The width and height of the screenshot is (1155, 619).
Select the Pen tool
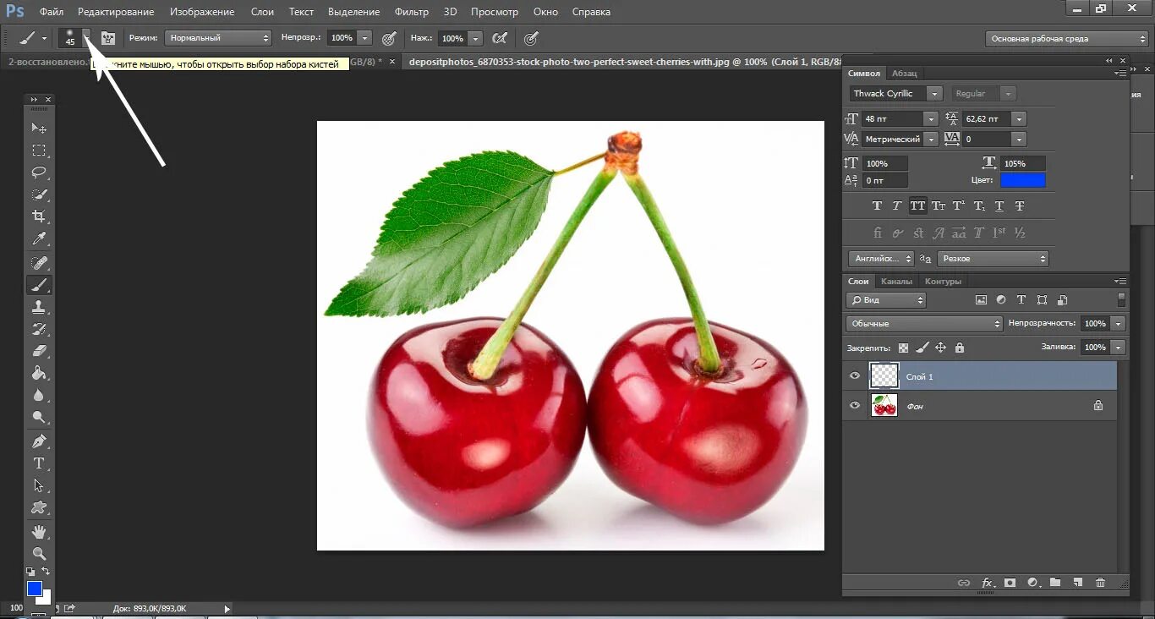click(39, 441)
